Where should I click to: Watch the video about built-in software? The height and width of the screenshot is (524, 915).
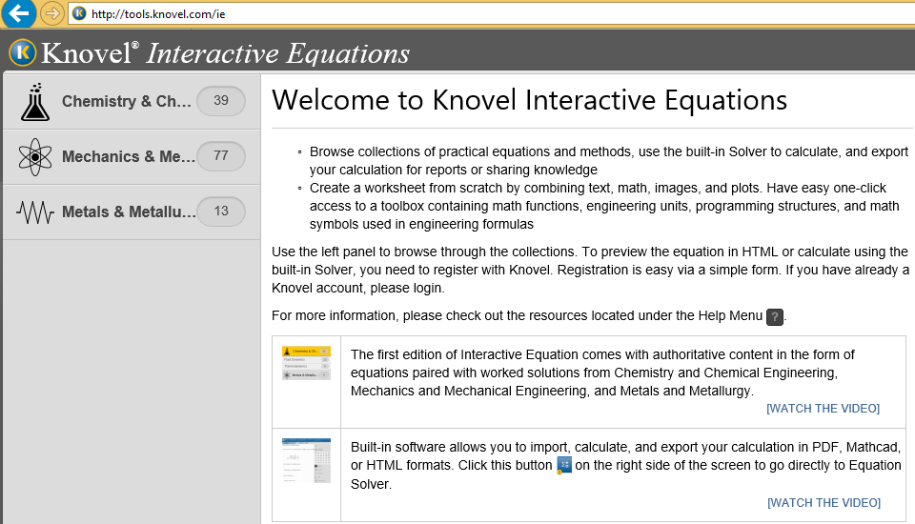coord(823,502)
